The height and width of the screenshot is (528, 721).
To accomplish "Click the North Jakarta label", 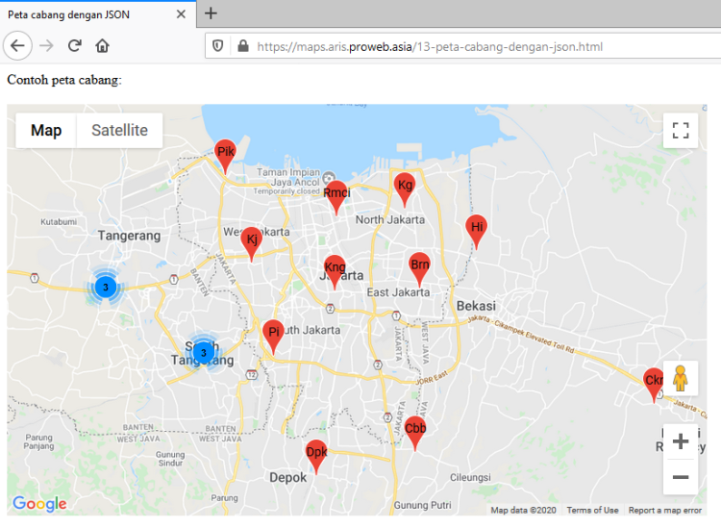I will coord(390,220).
